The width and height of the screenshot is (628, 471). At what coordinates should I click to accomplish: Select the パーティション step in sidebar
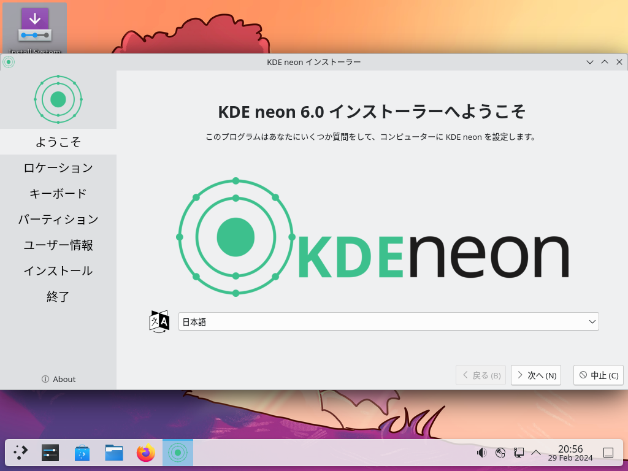click(58, 219)
